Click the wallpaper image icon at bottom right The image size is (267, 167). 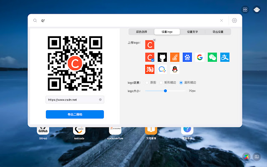point(257,157)
